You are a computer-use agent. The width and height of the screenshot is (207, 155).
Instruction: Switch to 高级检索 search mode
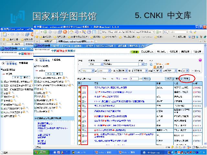tap(185, 52)
